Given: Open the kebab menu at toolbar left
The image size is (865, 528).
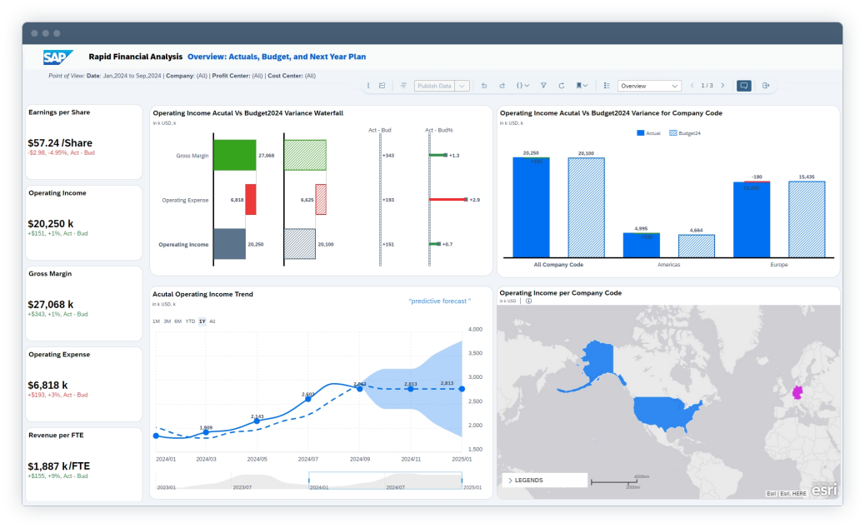Looking at the screenshot, I should (367, 85).
